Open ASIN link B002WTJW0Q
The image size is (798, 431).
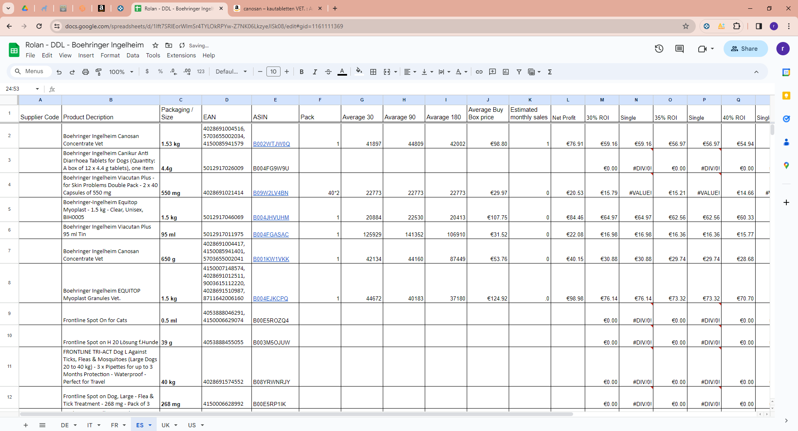pyautogui.click(x=271, y=144)
